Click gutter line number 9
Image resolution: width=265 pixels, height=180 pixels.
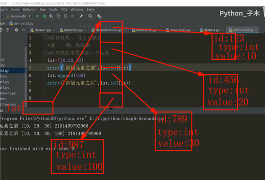coord(30,98)
